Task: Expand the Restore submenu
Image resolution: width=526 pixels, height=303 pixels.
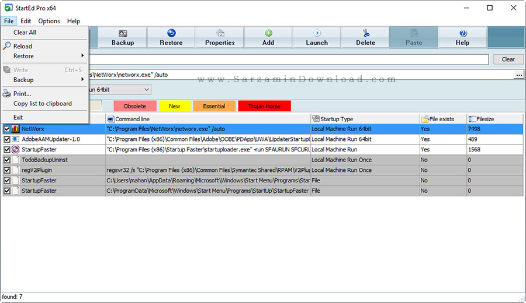Action: pyautogui.click(x=44, y=56)
